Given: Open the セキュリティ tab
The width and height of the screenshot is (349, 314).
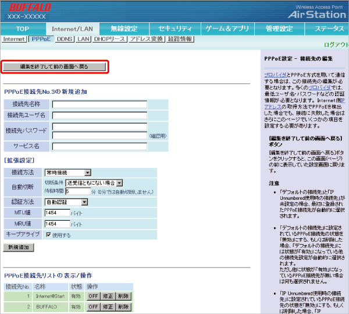Looking at the screenshot, I should click(x=174, y=29).
